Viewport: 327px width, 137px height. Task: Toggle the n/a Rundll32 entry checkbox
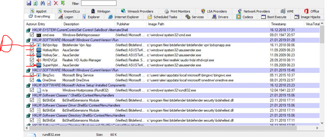[32, 90]
